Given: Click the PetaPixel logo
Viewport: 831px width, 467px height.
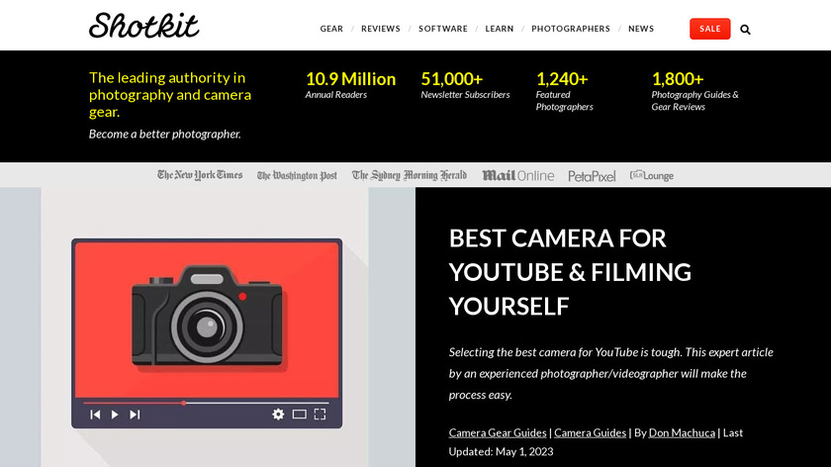Looking at the screenshot, I should click(592, 176).
